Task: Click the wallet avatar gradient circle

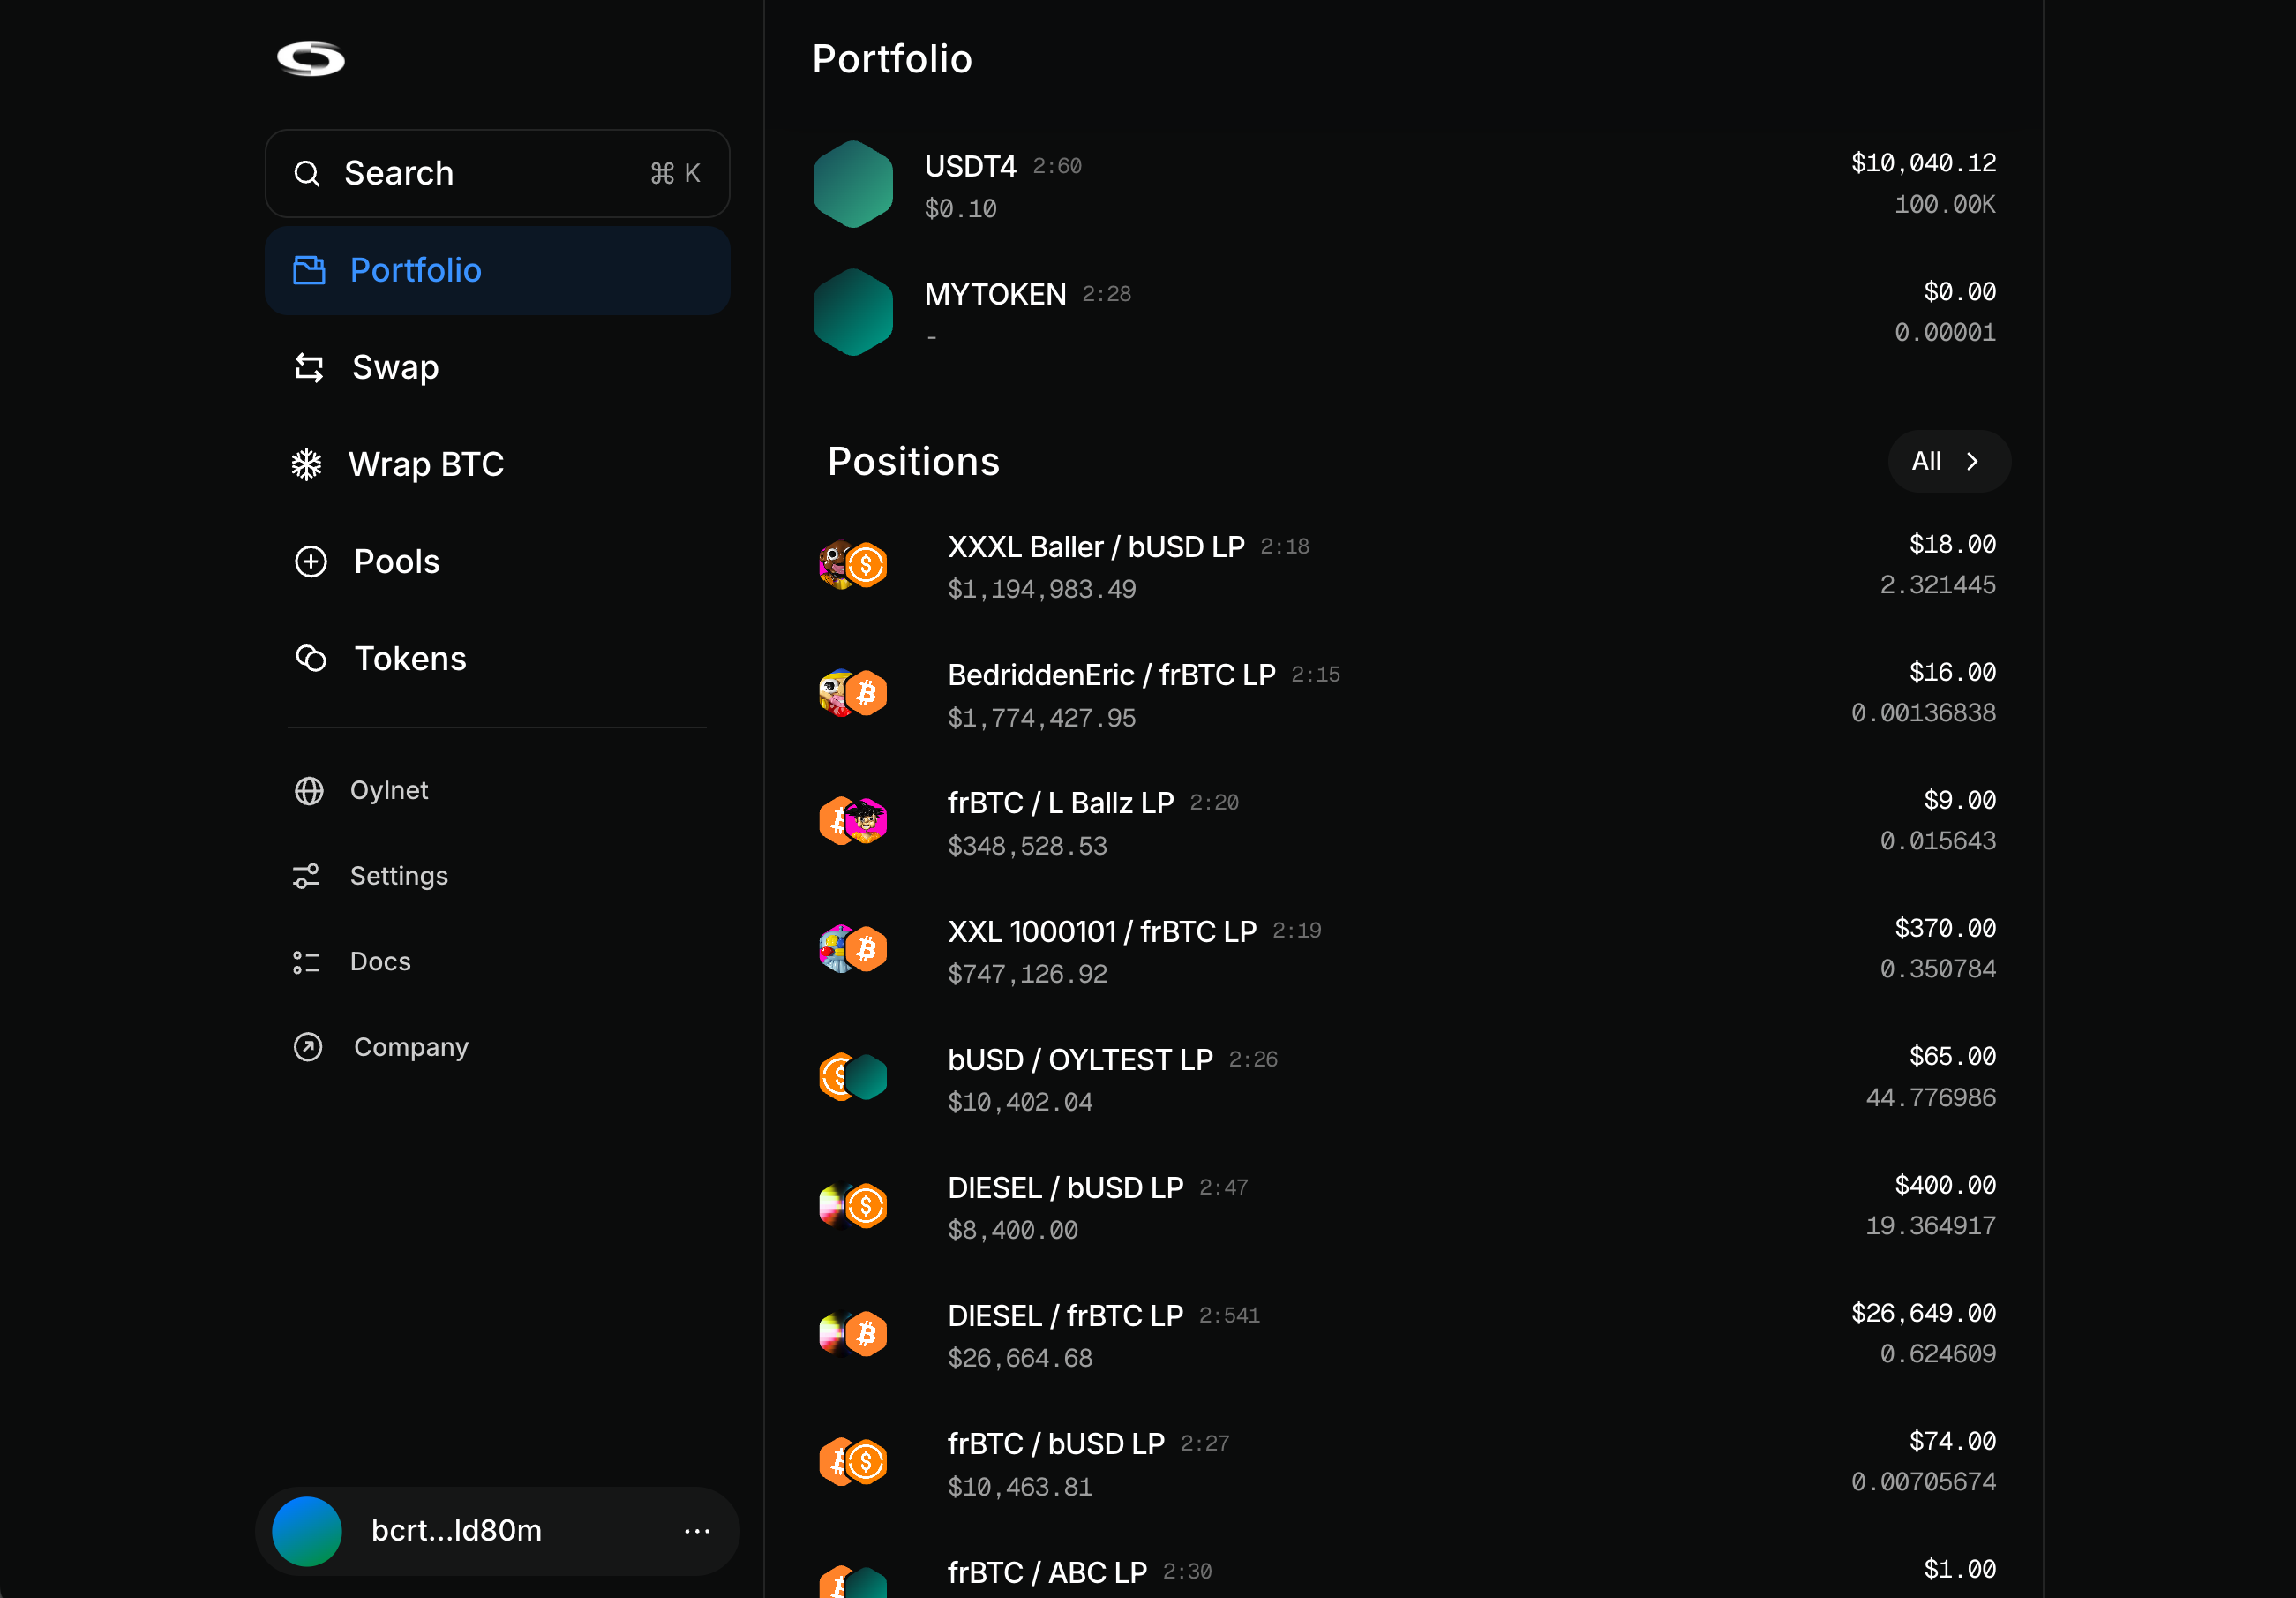Action: [307, 1531]
